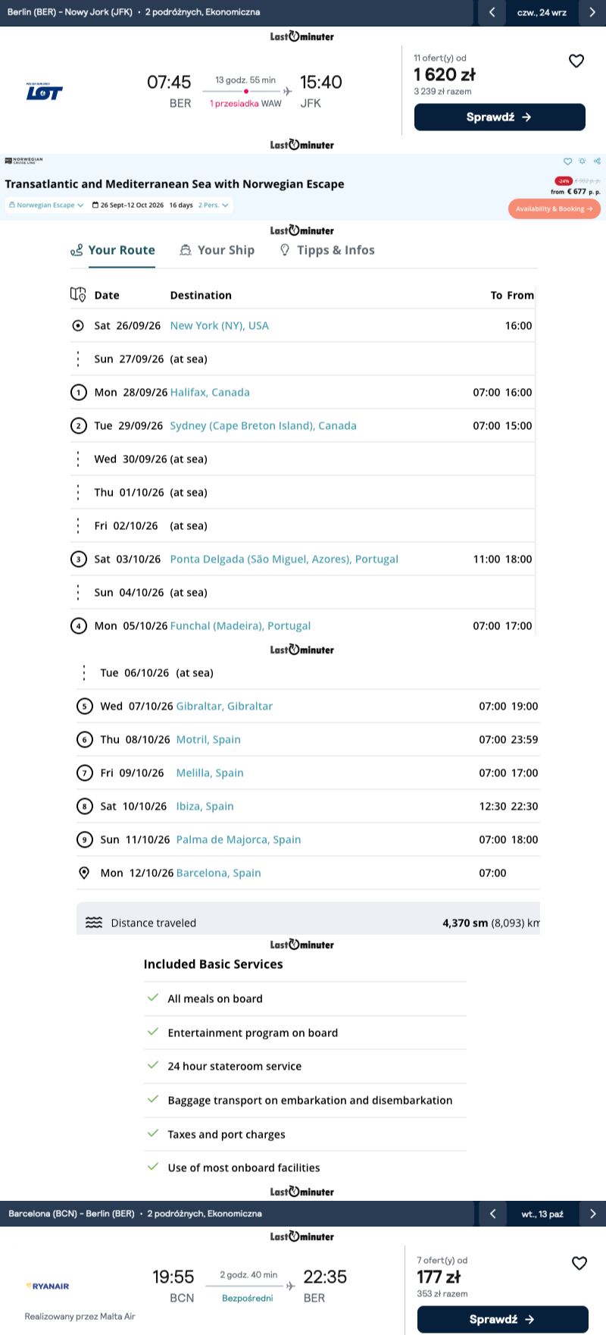Click the Availability & Booking button
This screenshot has width=606, height=1335.
[554, 208]
